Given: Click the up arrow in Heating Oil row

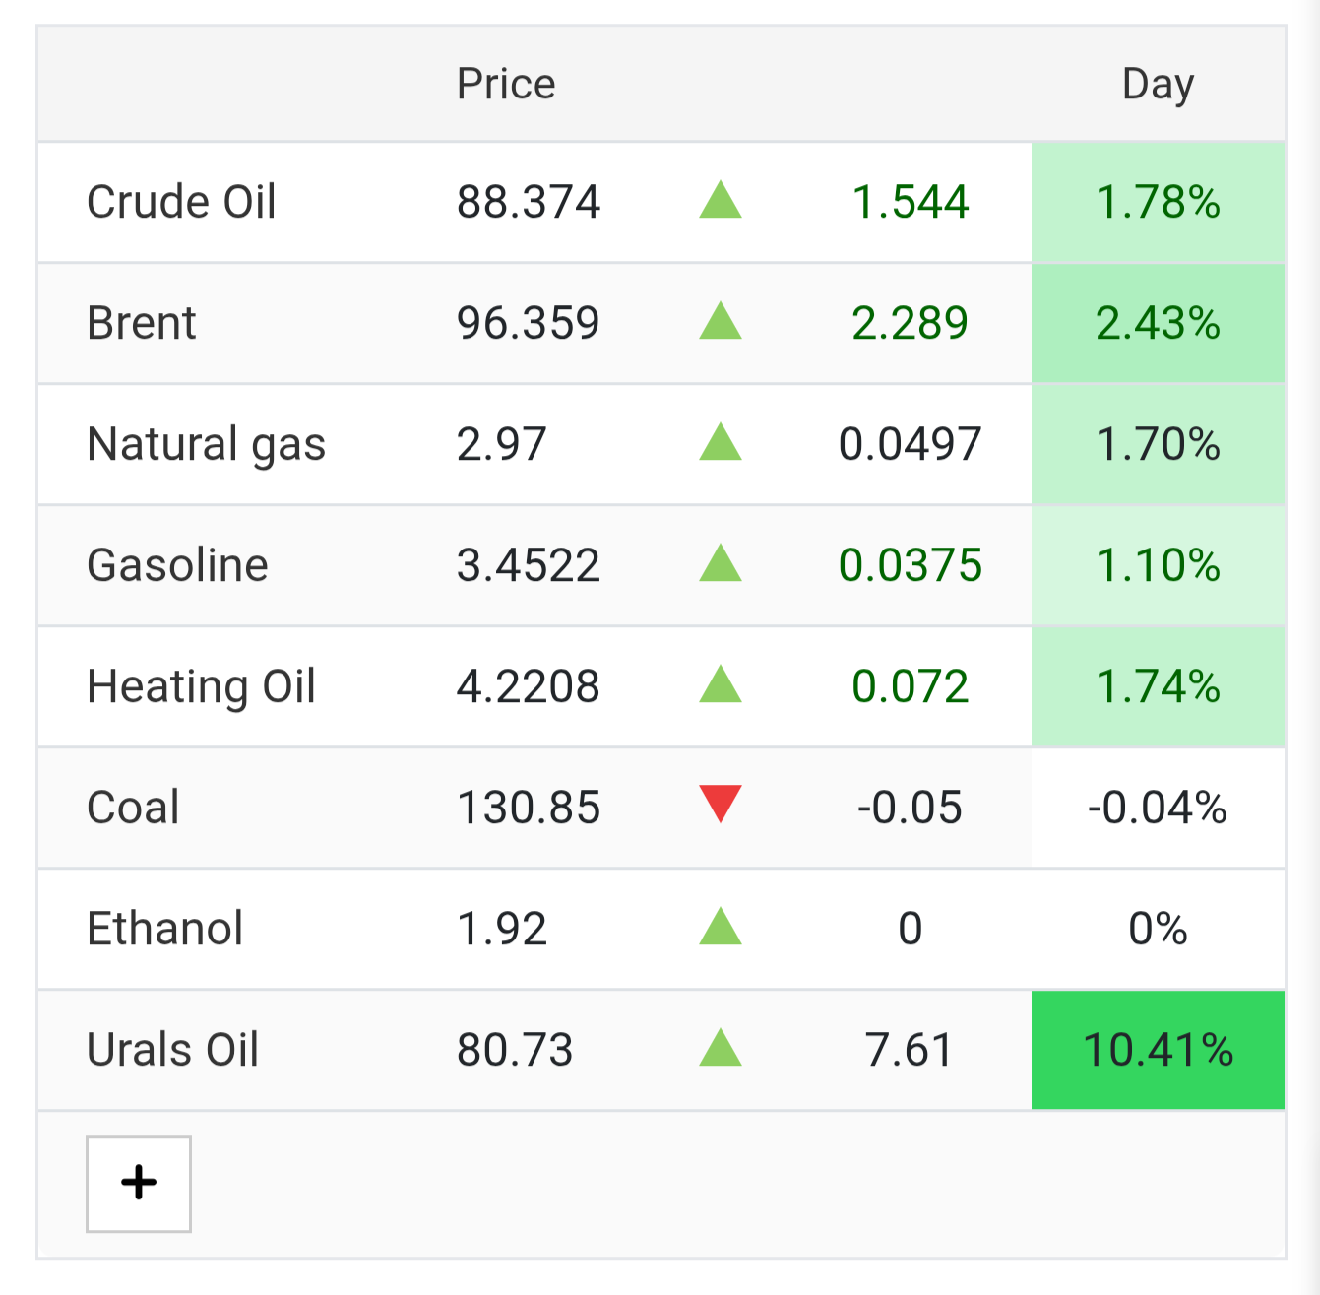Looking at the screenshot, I should pyautogui.click(x=721, y=684).
